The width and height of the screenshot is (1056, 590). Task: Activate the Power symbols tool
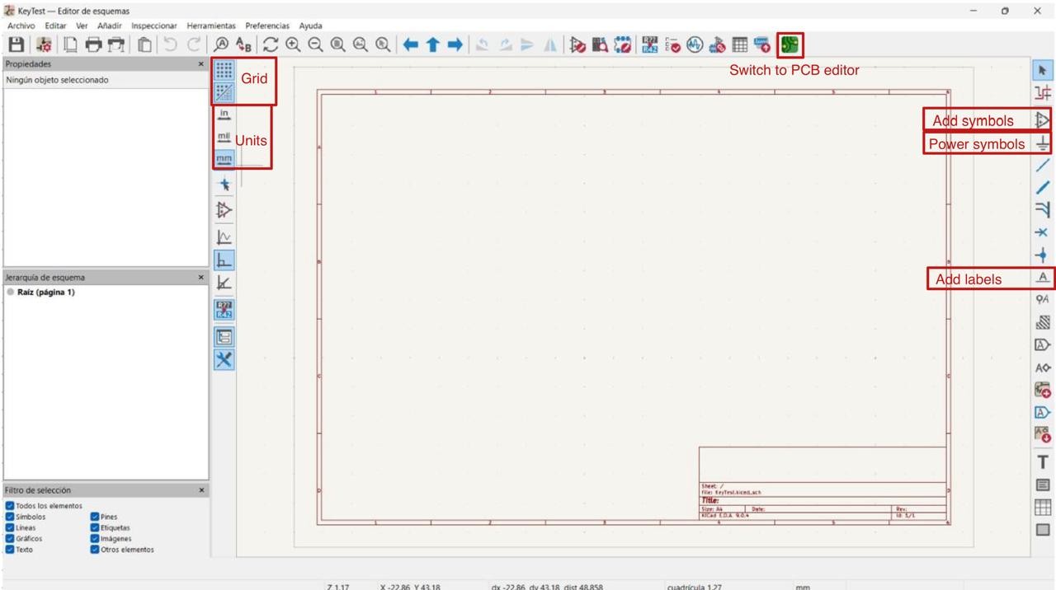pos(1043,143)
